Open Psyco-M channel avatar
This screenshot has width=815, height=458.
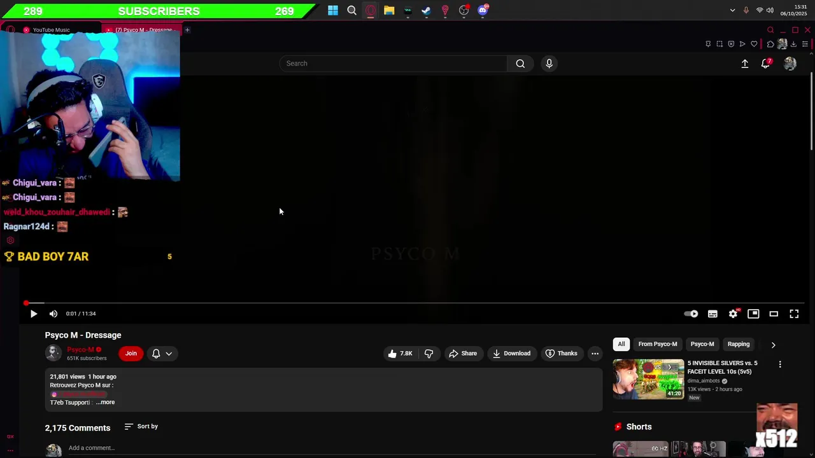pos(53,353)
